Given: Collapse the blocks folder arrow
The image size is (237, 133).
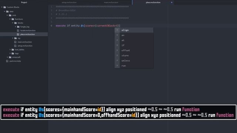Looking at the screenshot, I should pos(13,23).
